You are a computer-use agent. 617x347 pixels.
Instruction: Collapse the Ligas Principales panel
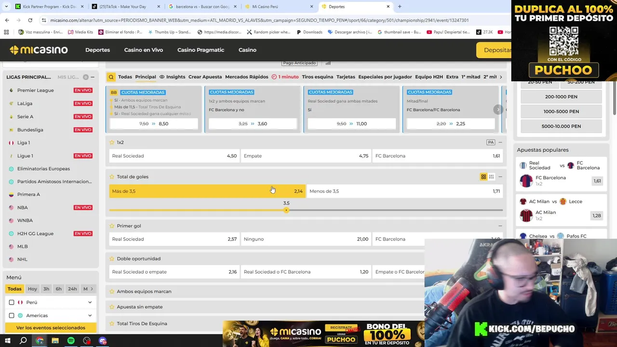[93, 77]
